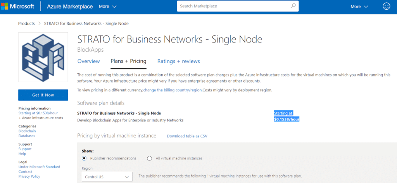This screenshot has width=397, height=183.
Task: Click the Support link under Support
Action: [x=25, y=149]
